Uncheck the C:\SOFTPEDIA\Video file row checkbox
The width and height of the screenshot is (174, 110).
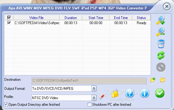click(9, 23)
